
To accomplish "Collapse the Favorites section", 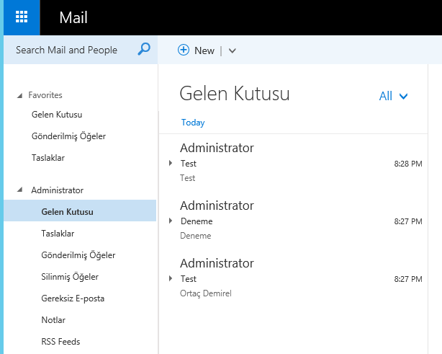I will click(19, 95).
